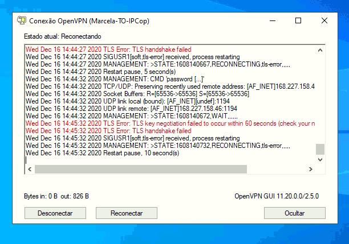
Task: Click the OpenVPN icon in the title bar
Action: pos(21,20)
